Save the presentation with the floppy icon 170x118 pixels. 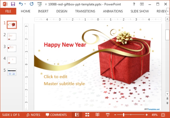point(13,4)
